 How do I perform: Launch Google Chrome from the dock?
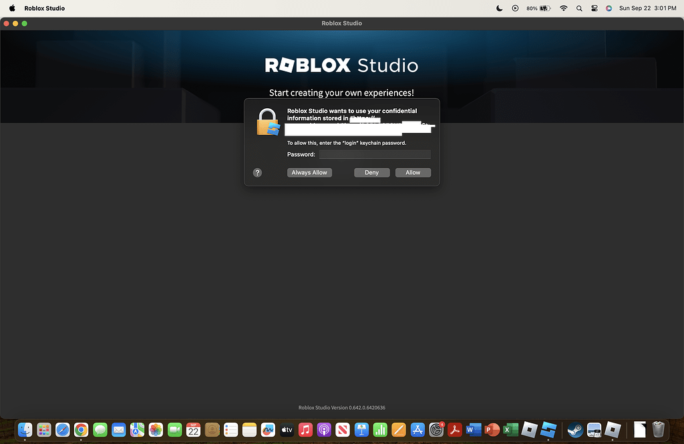click(x=81, y=430)
